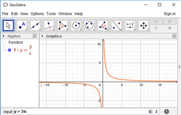Select the Slider a=2 tool
The height and width of the screenshot is (115, 181).
point(130,26)
